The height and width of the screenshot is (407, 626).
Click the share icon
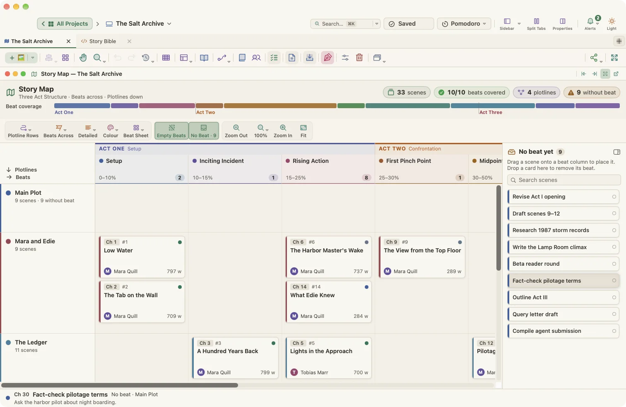594,58
